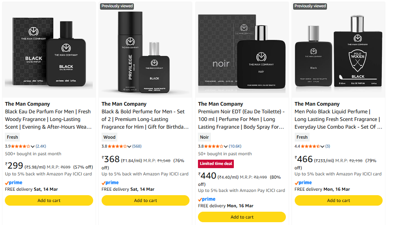This screenshot has width=406, height=225.
Task: Add Premium Noir EDT to cart
Action: [242, 217]
